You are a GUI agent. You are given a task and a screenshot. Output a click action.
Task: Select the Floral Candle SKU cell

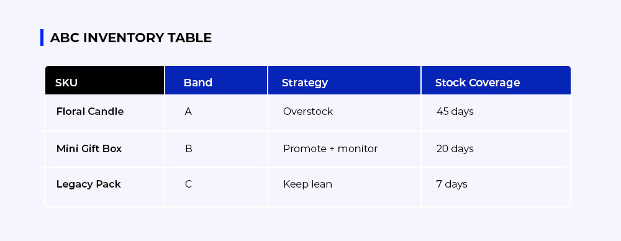click(104, 112)
